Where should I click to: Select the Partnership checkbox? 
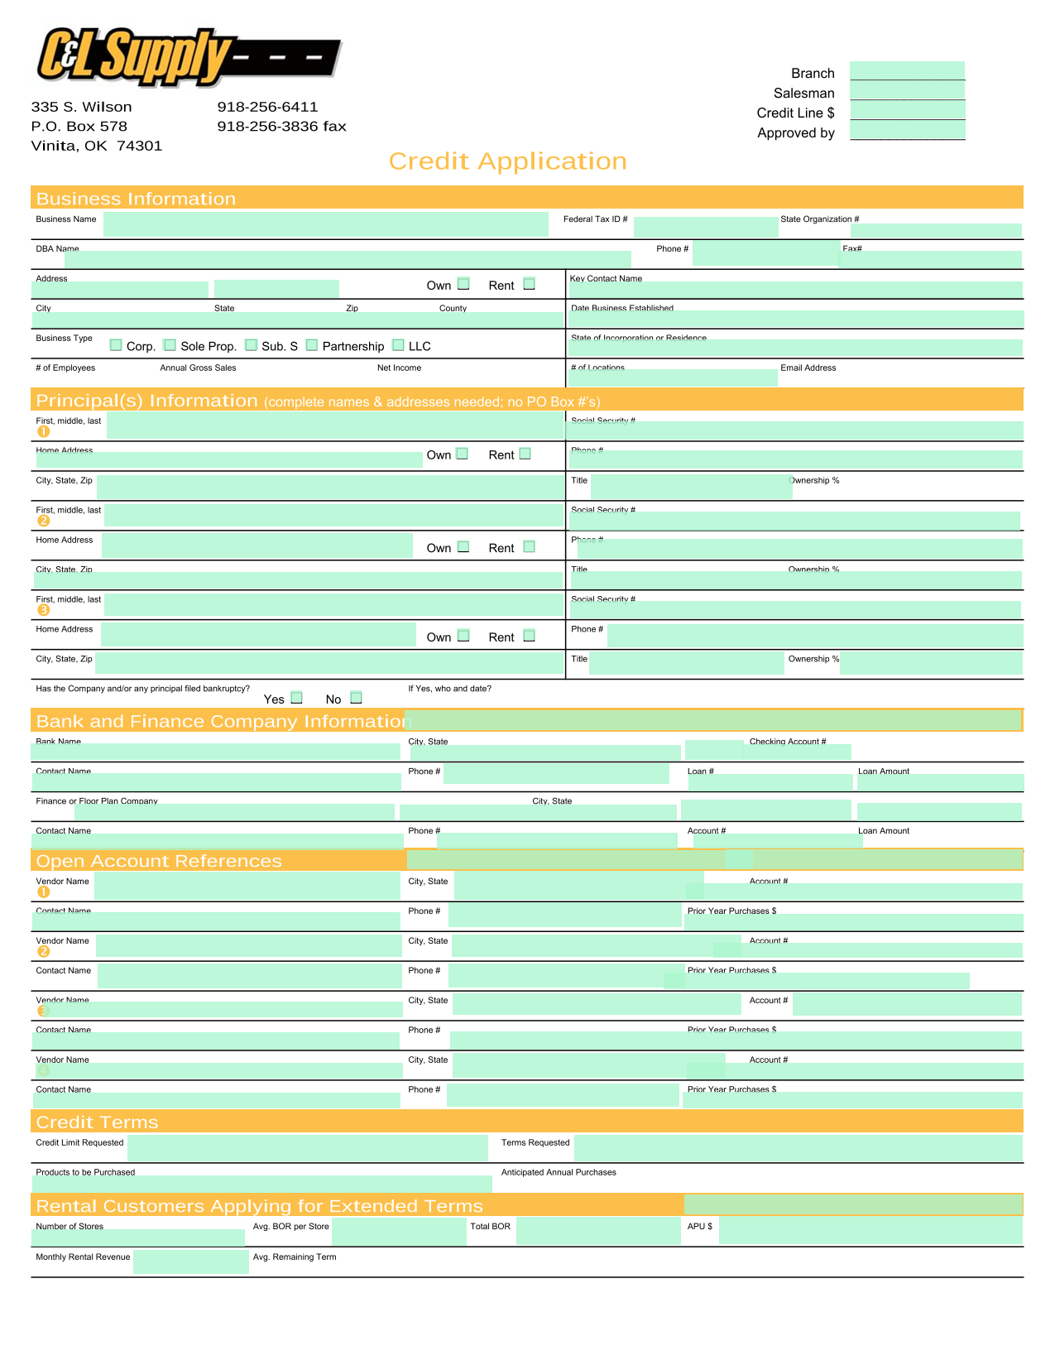(312, 345)
